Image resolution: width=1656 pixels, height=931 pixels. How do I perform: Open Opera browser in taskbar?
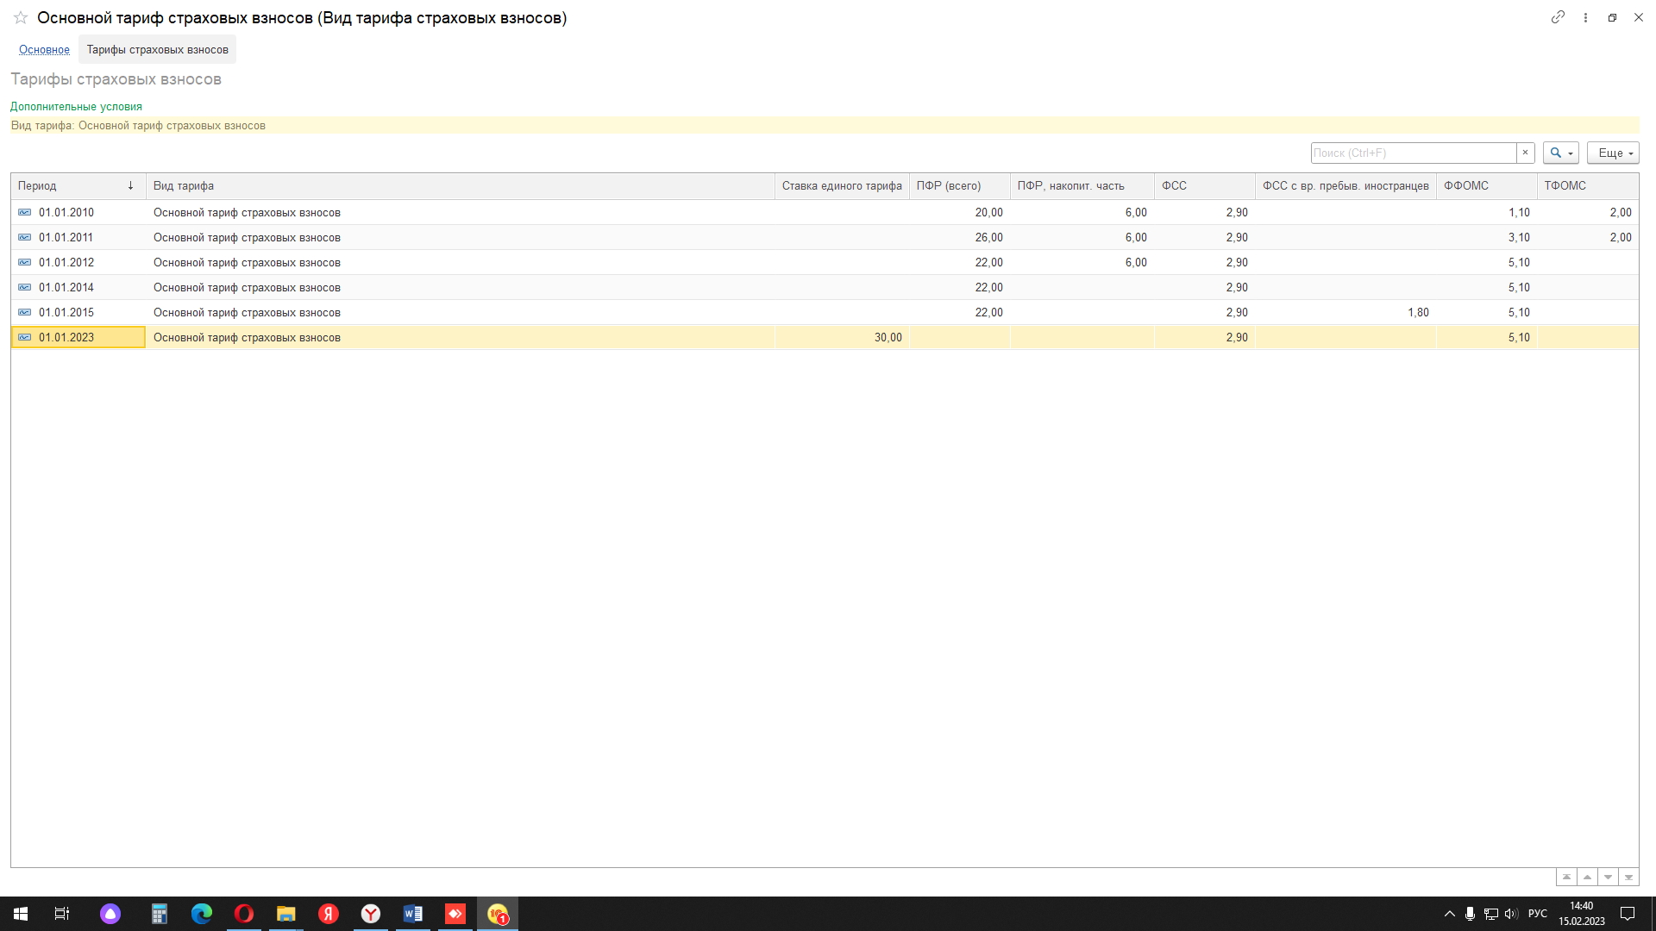coord(244,914)
